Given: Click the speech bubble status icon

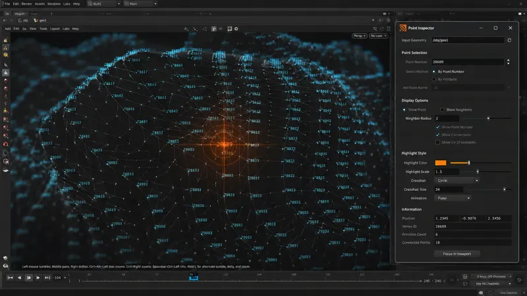Looking at the screenshot, I should (x=481, y=293).
